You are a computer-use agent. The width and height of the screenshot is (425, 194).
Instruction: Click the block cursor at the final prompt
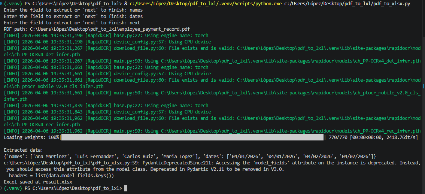point(125,188)
